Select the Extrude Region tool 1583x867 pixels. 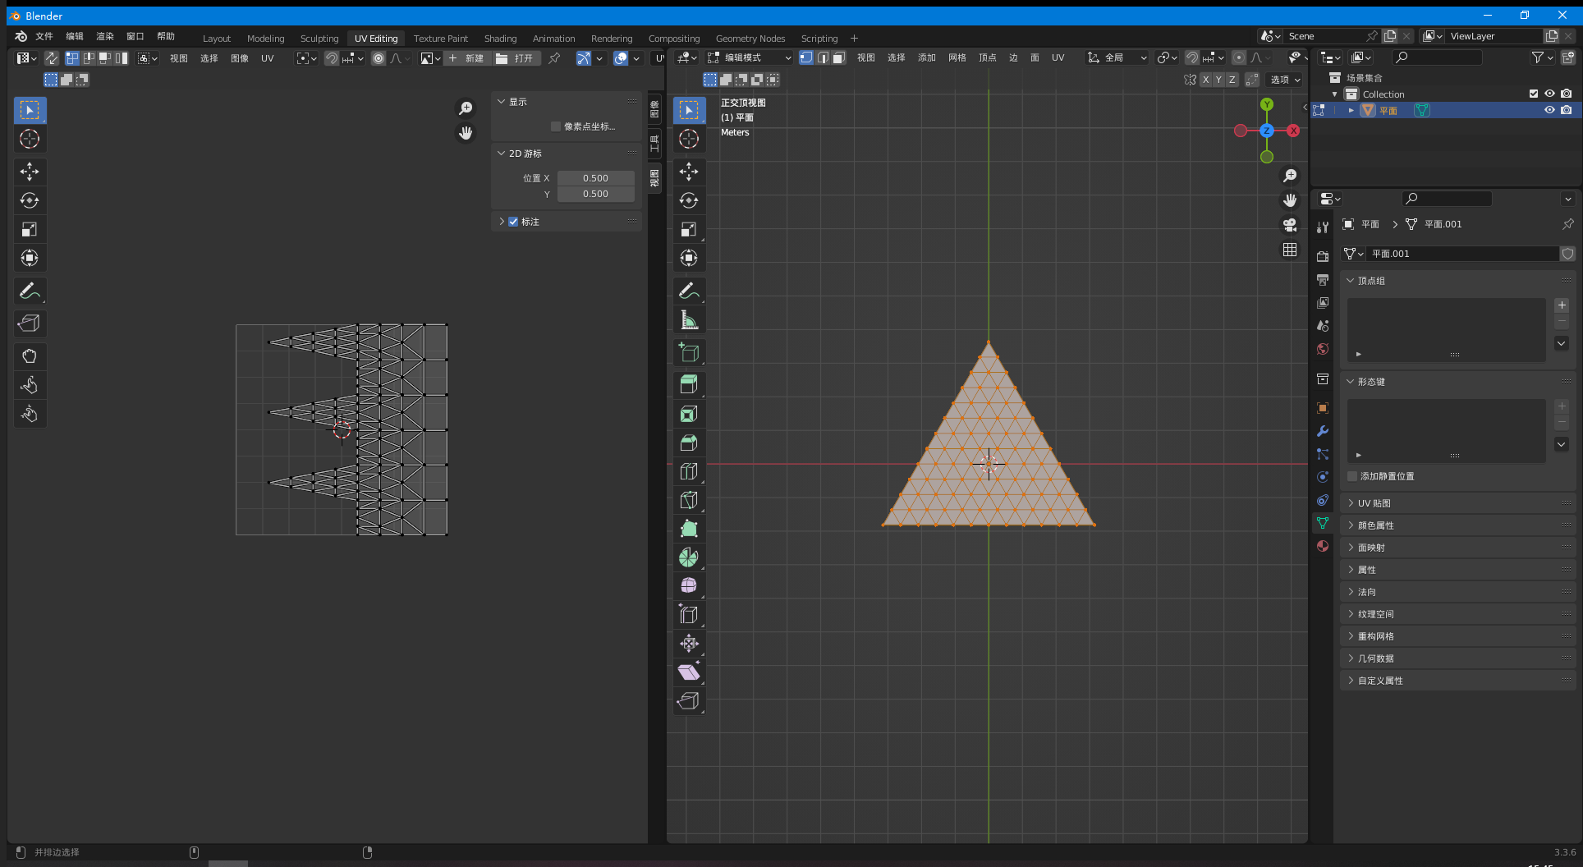tap(689, 384)
